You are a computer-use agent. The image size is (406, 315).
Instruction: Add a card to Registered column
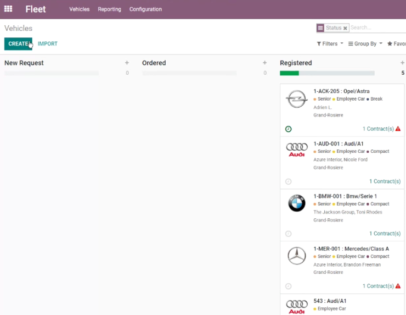point(402,63)
